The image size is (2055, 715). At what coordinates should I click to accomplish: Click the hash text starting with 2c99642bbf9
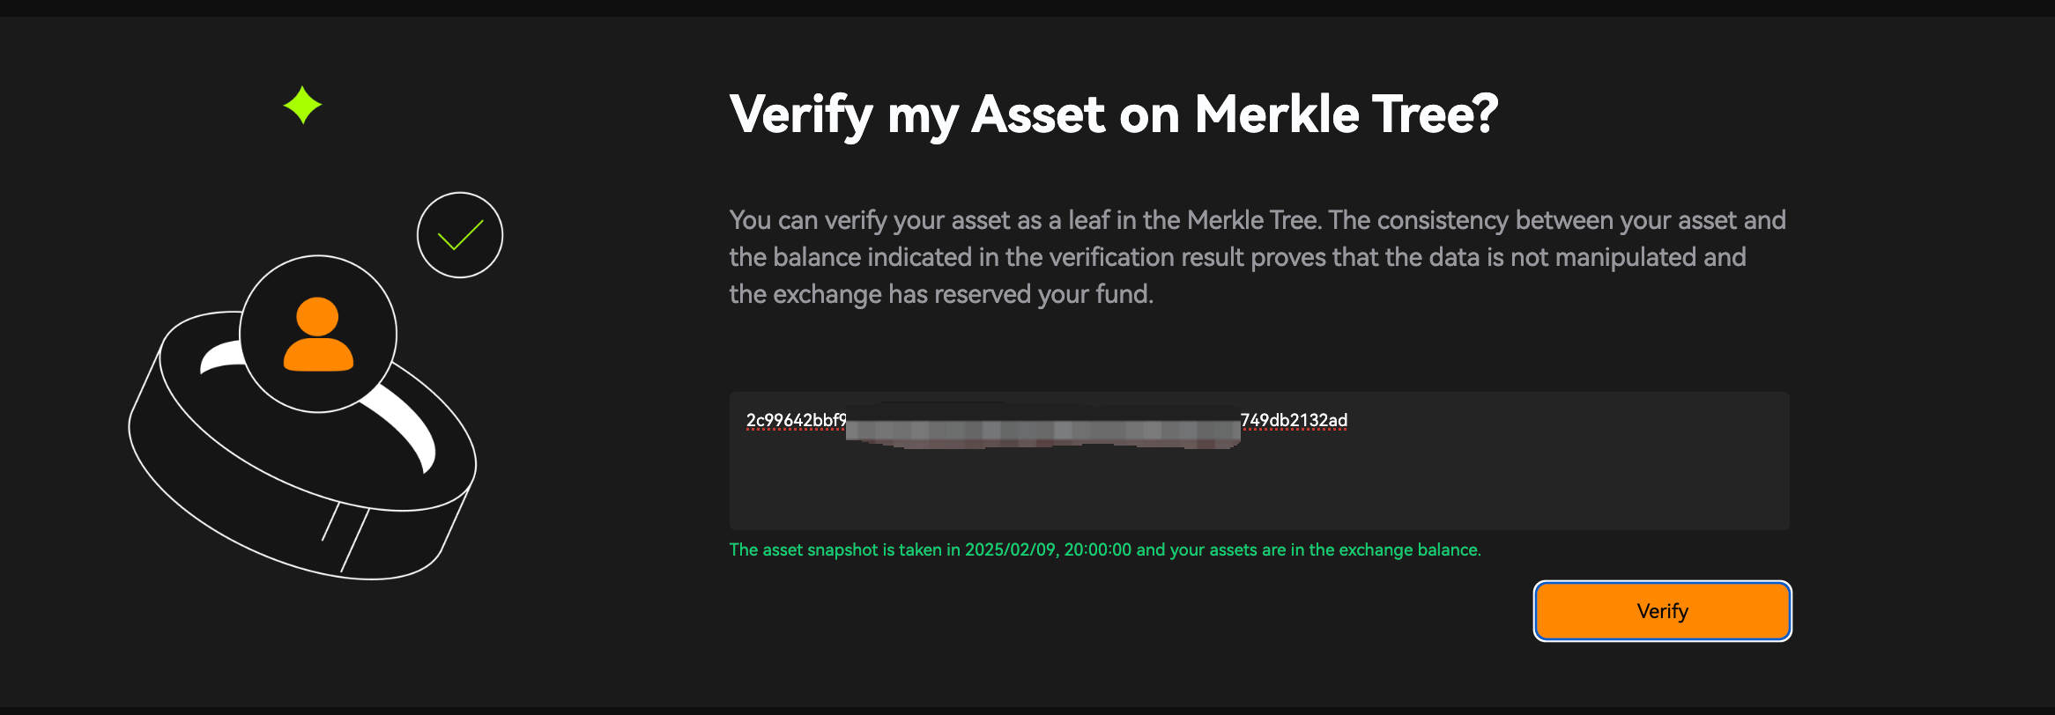tap(796, 421)
